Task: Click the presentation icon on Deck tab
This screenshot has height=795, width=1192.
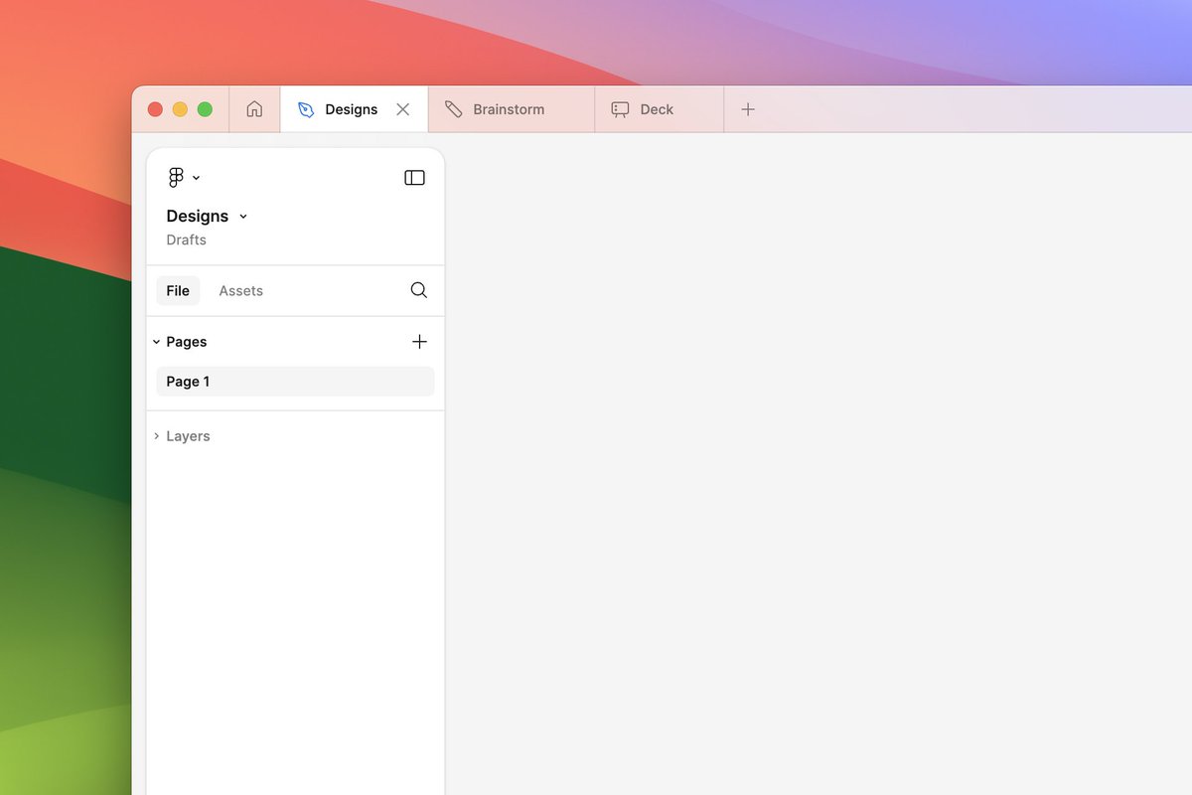Action: [620, 109]
